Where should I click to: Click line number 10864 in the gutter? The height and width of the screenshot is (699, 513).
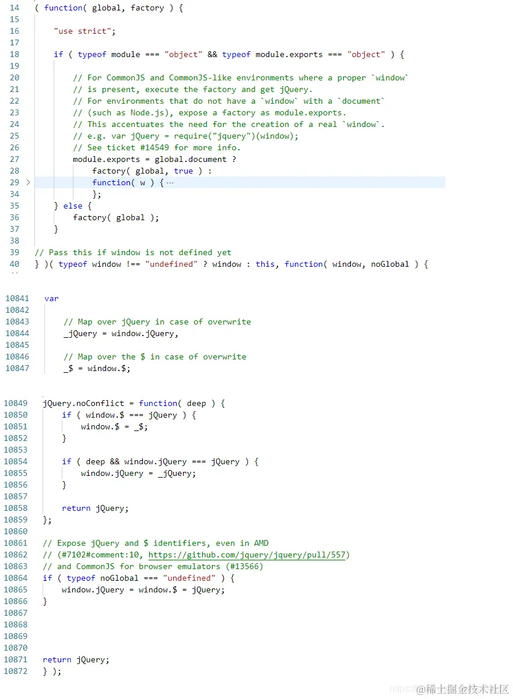[x=16, y=578]
